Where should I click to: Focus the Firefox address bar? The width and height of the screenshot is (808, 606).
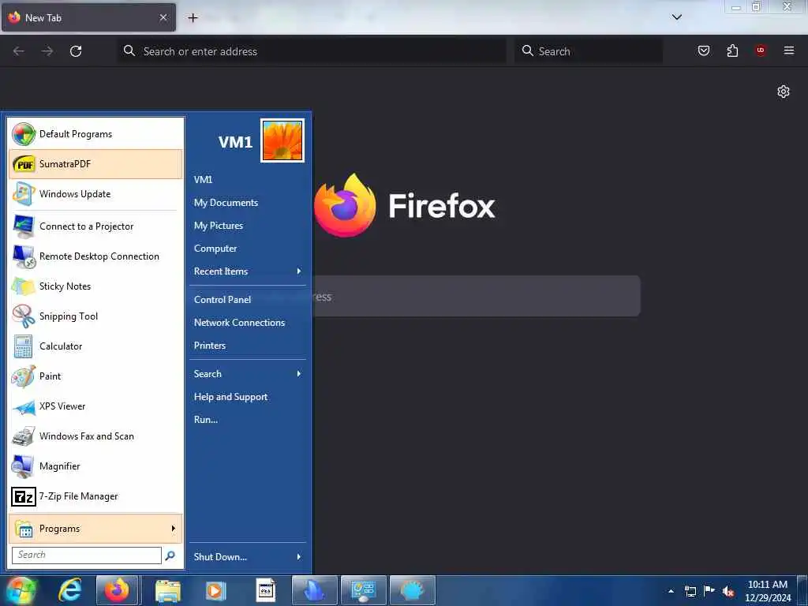tap(312, 51)
